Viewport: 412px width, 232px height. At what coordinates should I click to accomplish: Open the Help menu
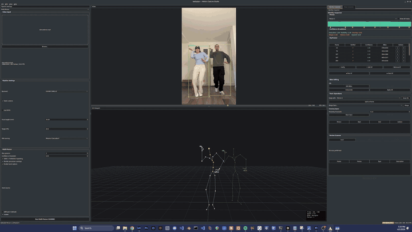[15, 4]
